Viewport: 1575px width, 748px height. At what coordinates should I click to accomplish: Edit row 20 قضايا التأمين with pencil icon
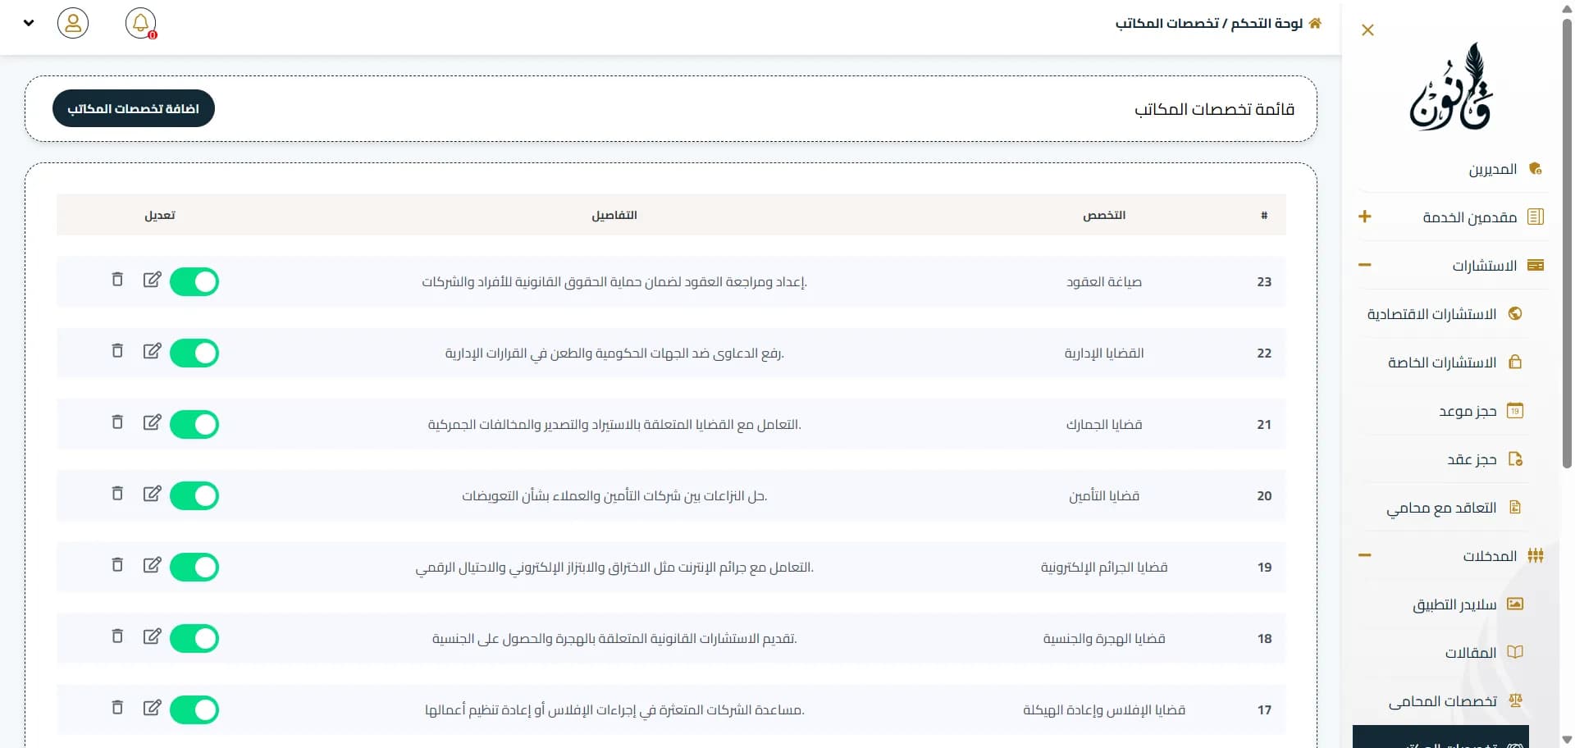(x=153, y=494)
